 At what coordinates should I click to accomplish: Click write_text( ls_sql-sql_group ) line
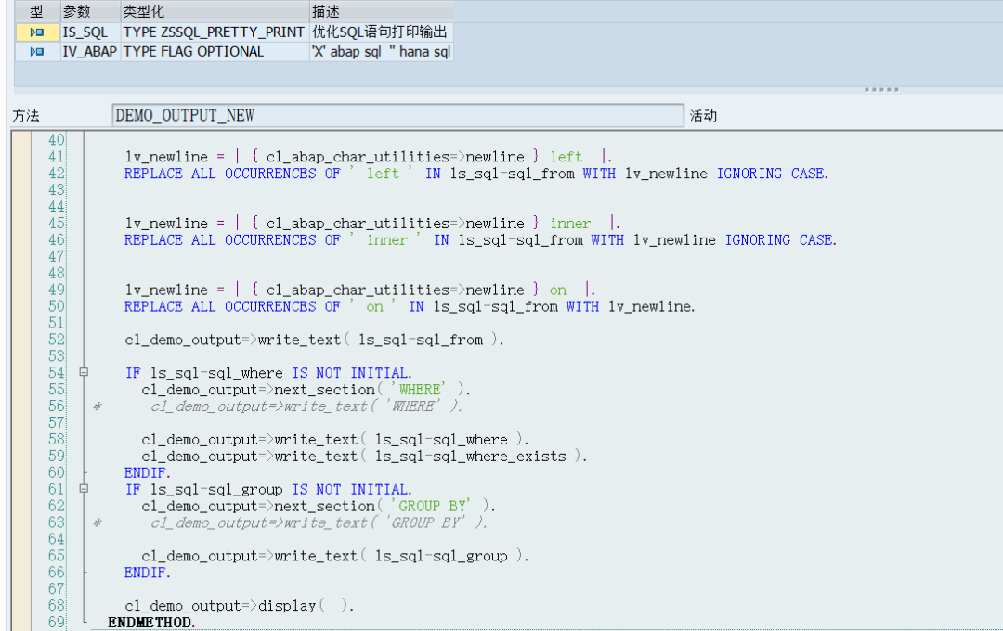tap(335, 556)
